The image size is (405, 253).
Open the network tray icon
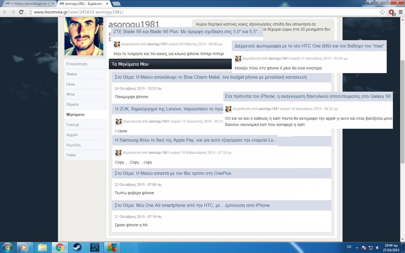pos(370,248)
